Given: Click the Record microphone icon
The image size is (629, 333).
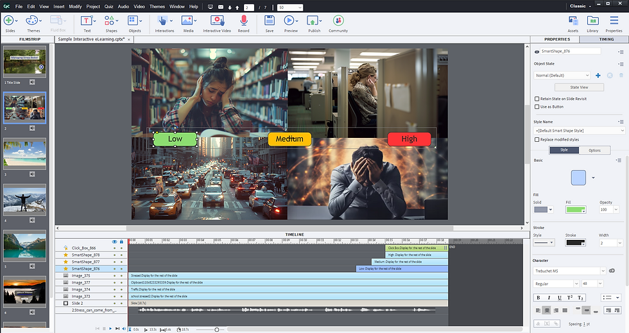Looking at the screenshot, I should coord(243,21).
